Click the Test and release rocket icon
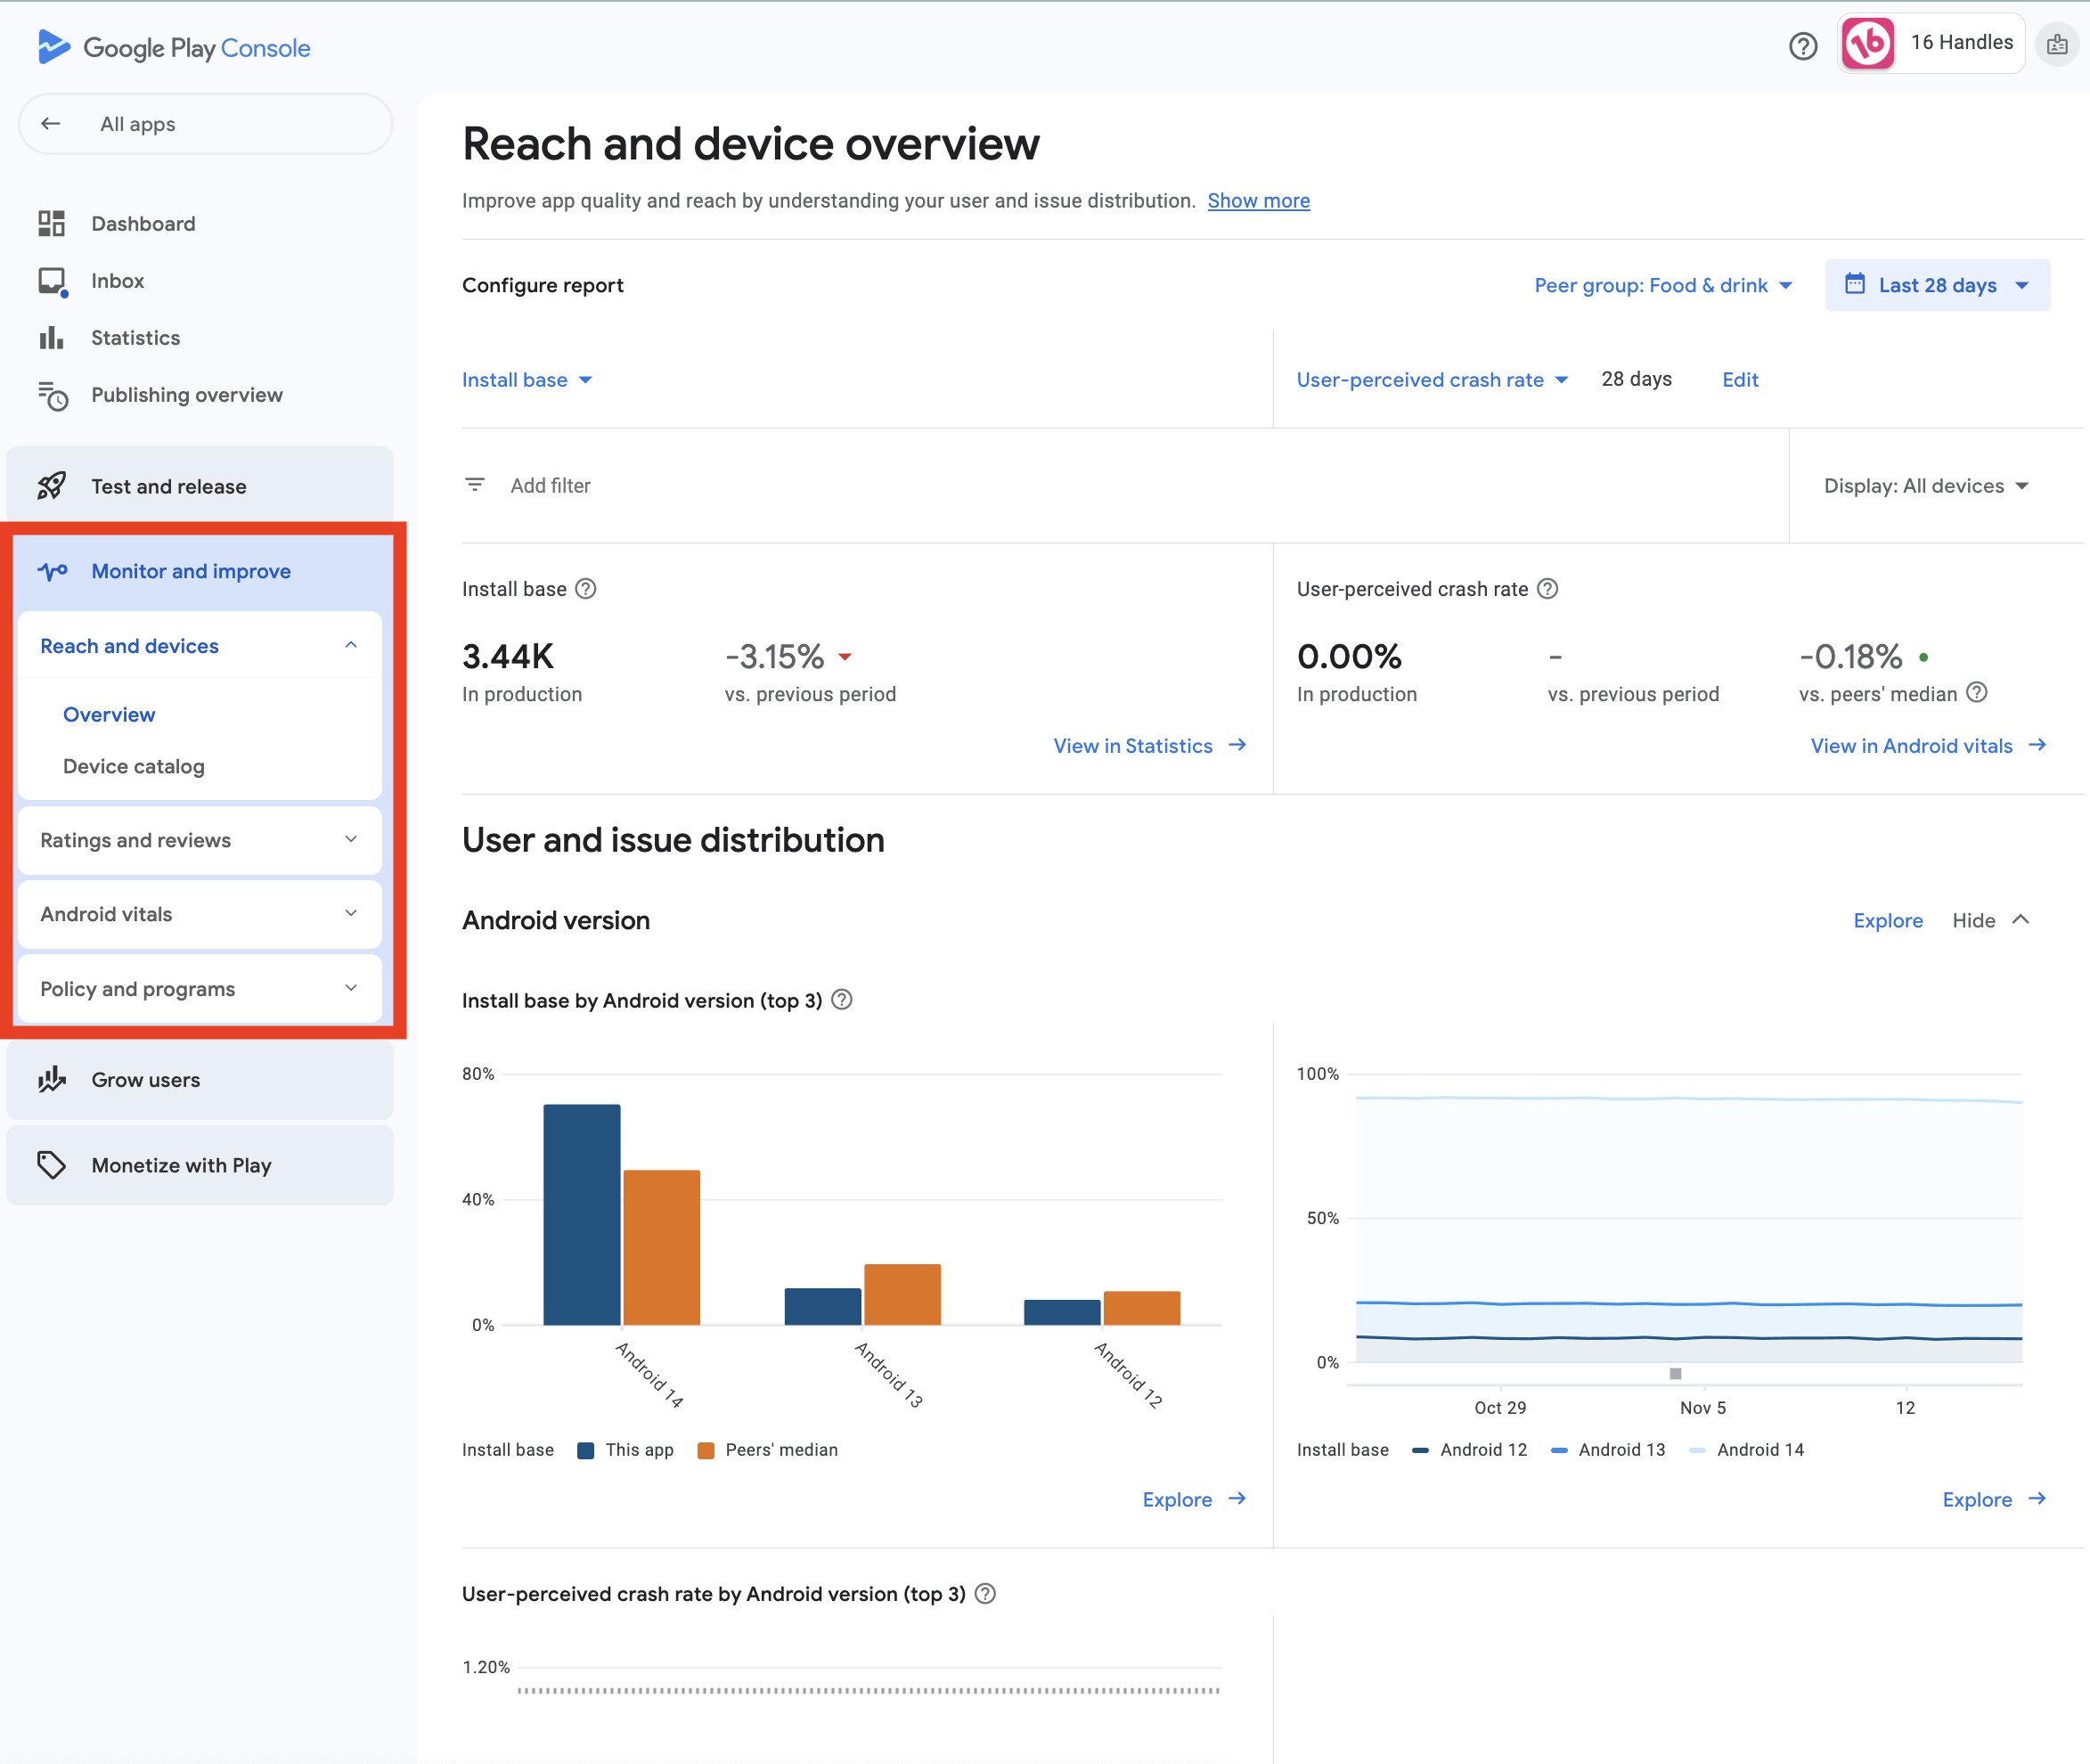Screen dimensions: 2090x1764 coord(52,486)
